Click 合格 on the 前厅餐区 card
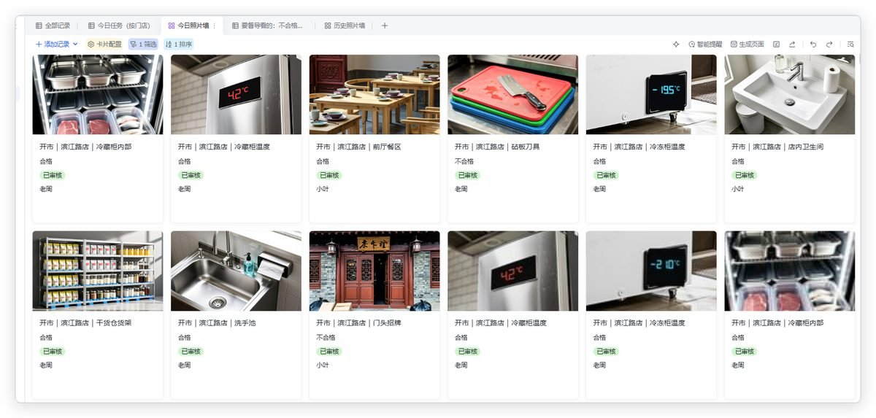The width and height of the screenshot is (876, 418). click(x=323, y=161)
